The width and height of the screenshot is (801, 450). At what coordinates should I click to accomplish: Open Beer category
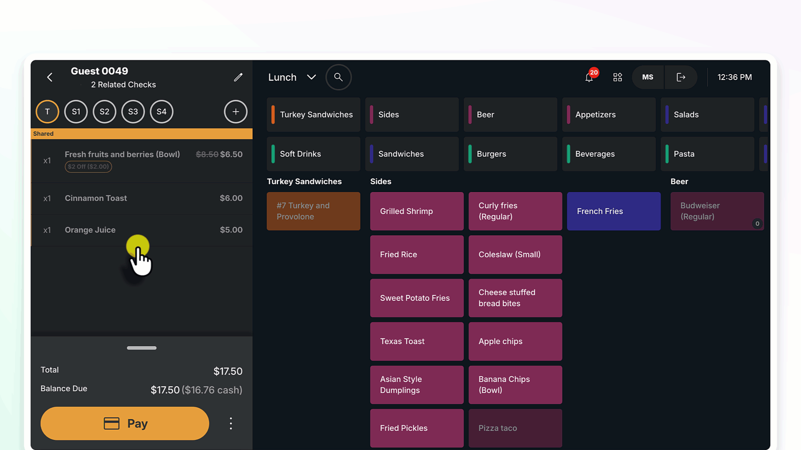coord(510,115)
